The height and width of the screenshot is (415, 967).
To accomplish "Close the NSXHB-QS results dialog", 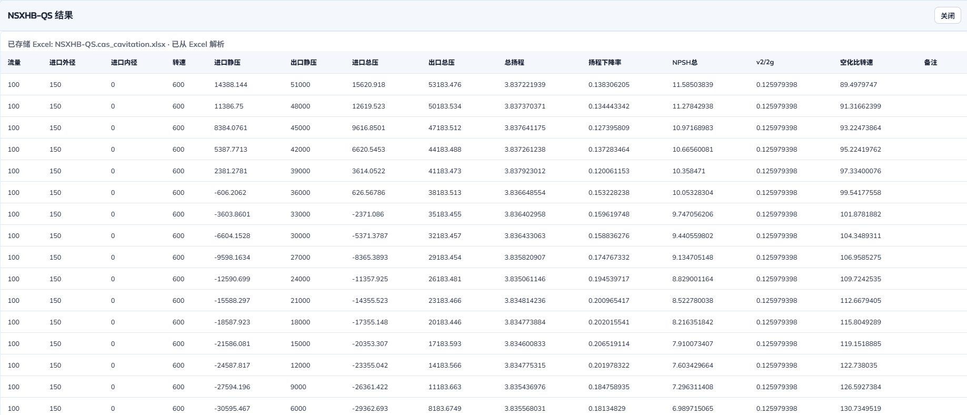I will 948,16.
